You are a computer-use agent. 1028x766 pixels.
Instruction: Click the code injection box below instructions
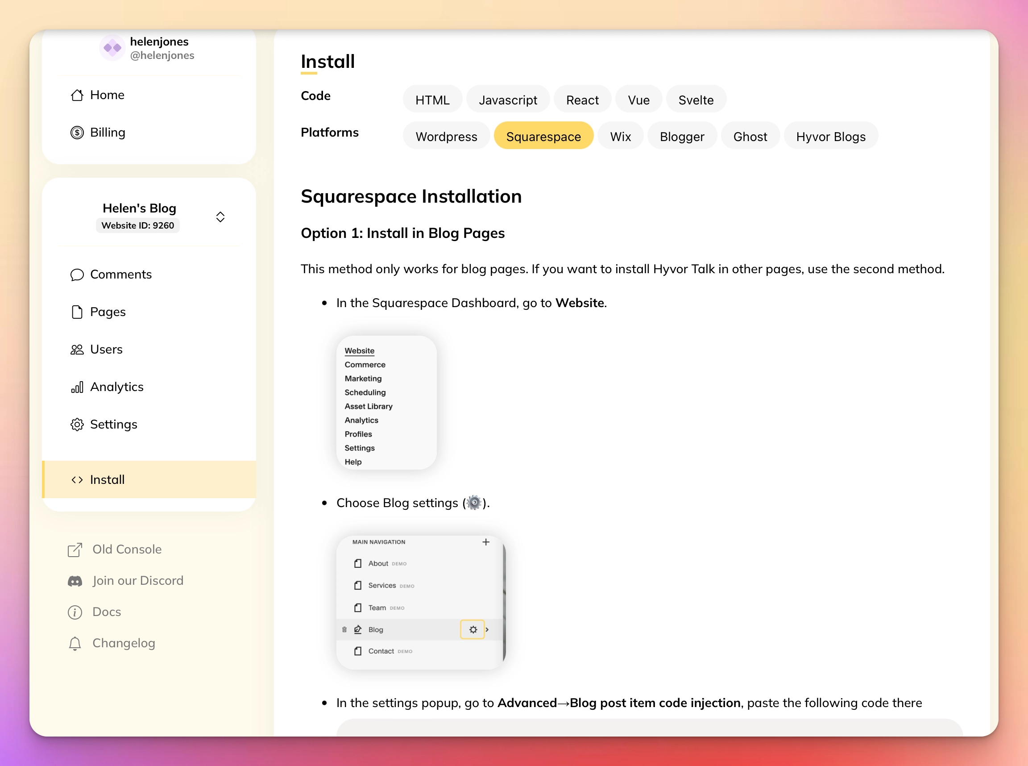(649, 728)
